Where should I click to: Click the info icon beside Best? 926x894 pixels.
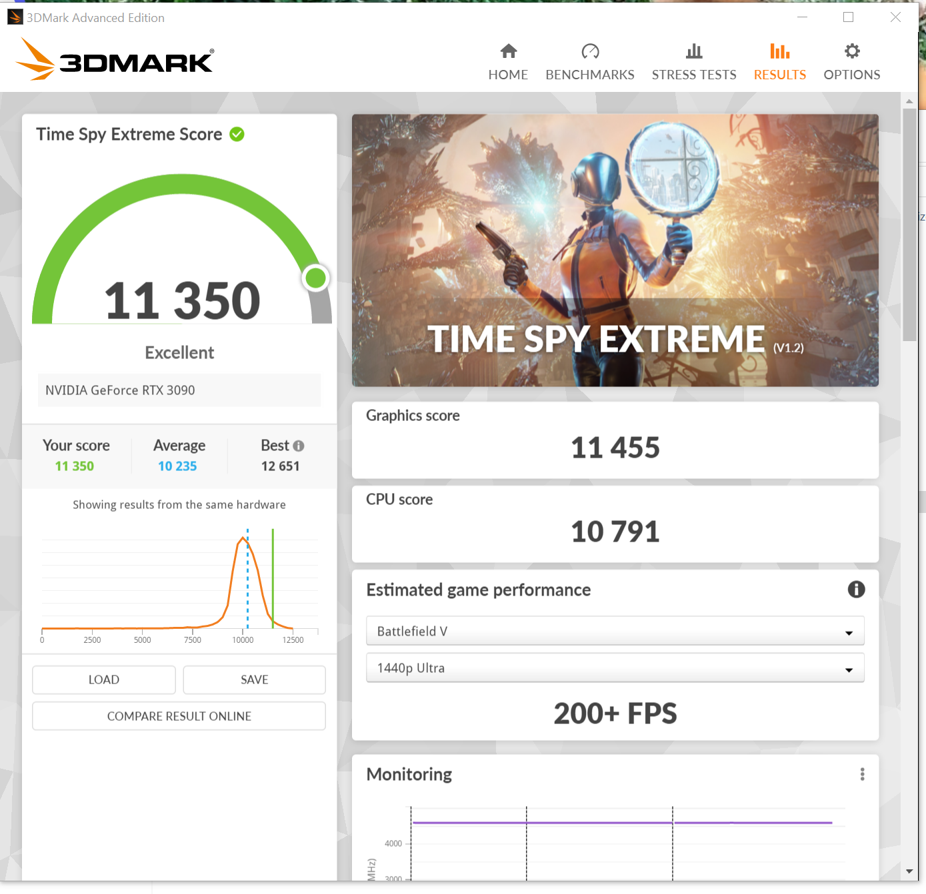(299, 446)
